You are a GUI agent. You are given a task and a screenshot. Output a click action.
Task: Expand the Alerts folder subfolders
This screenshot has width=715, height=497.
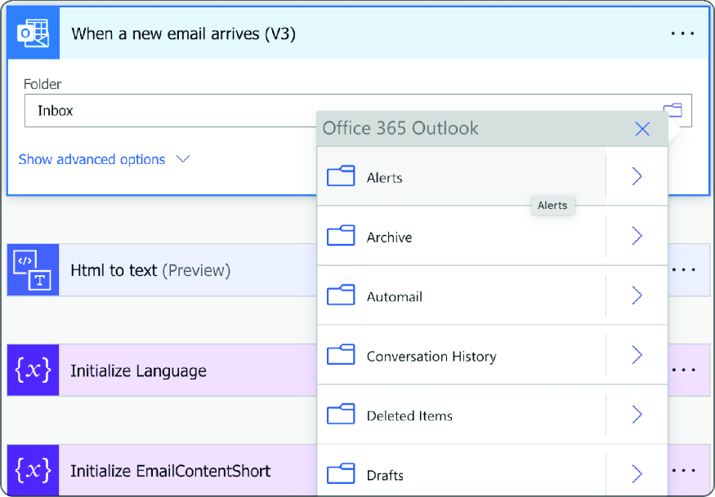coord(637,176)
